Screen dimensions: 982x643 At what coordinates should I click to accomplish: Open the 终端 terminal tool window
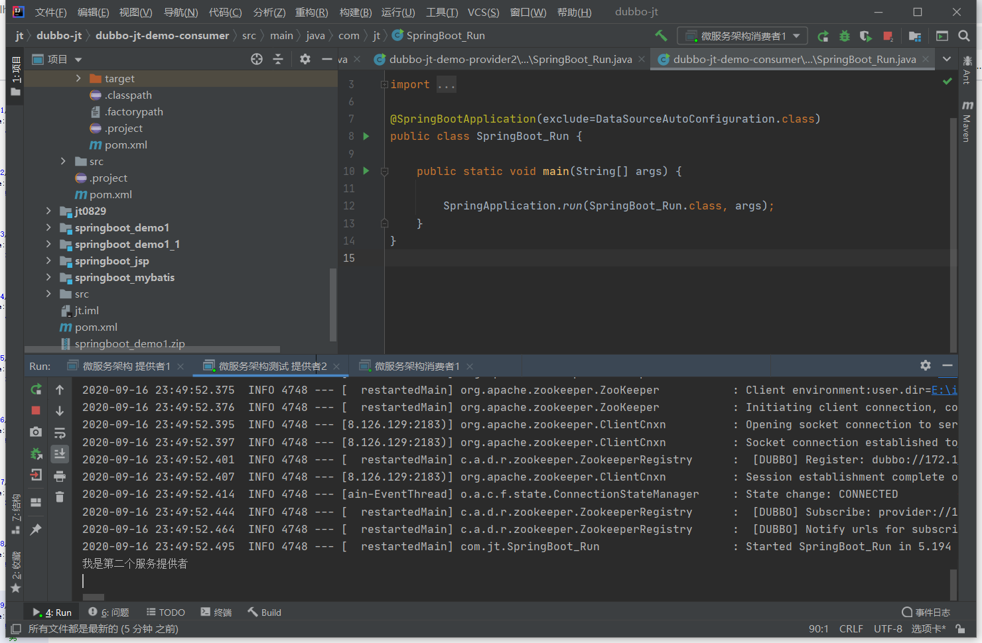point(216,613)
